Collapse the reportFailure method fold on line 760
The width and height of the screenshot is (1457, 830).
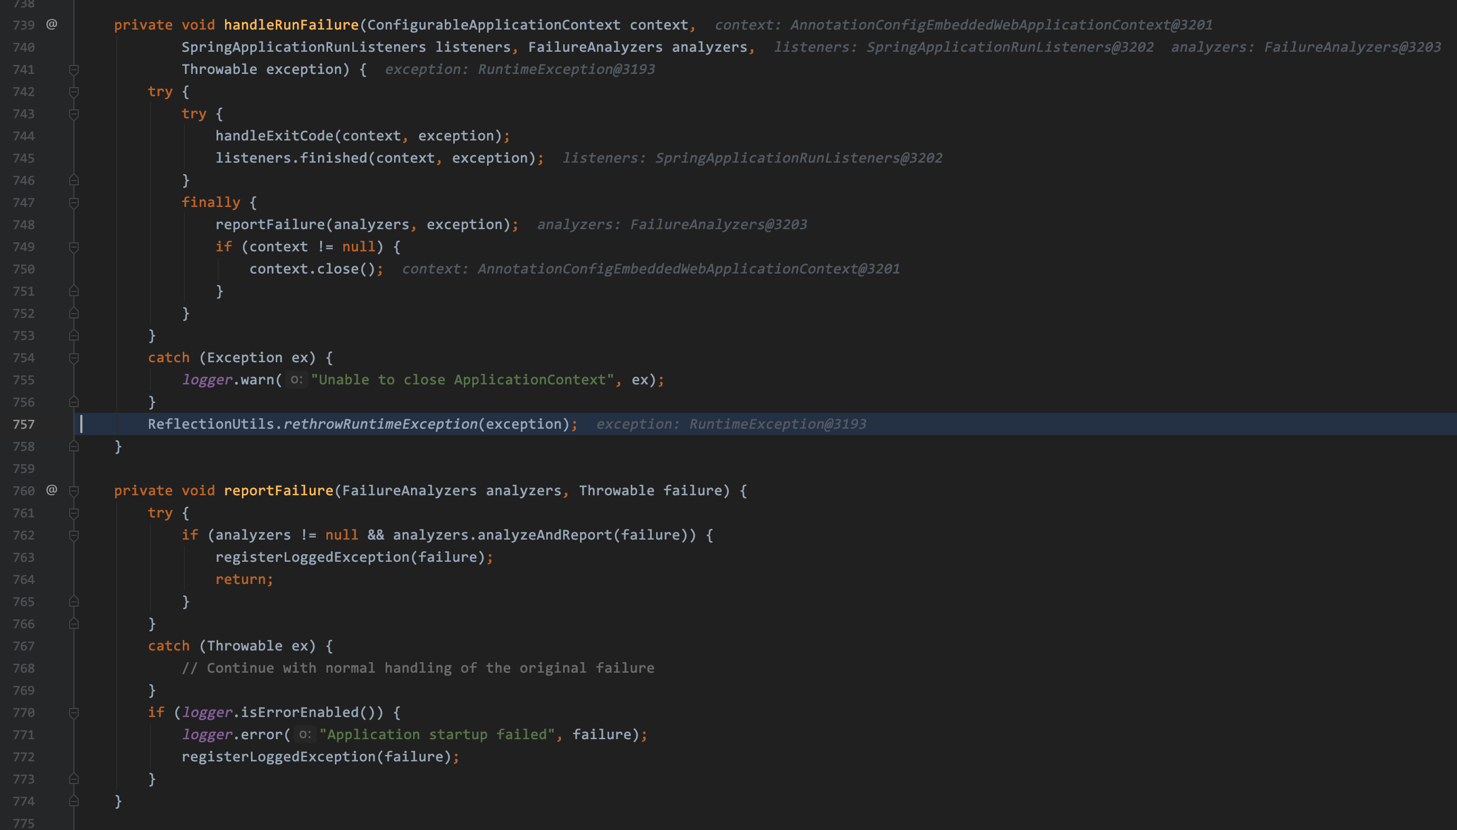tap(73, 491)
